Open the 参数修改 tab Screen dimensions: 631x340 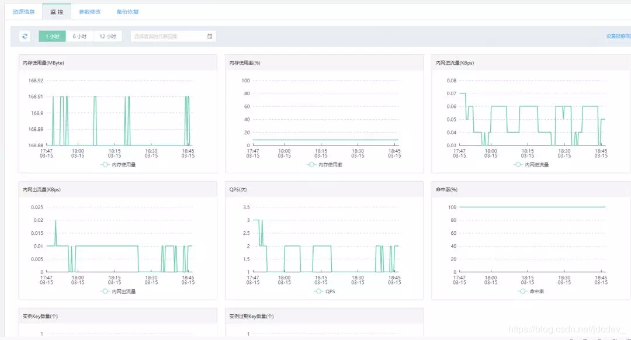[90, 12]
